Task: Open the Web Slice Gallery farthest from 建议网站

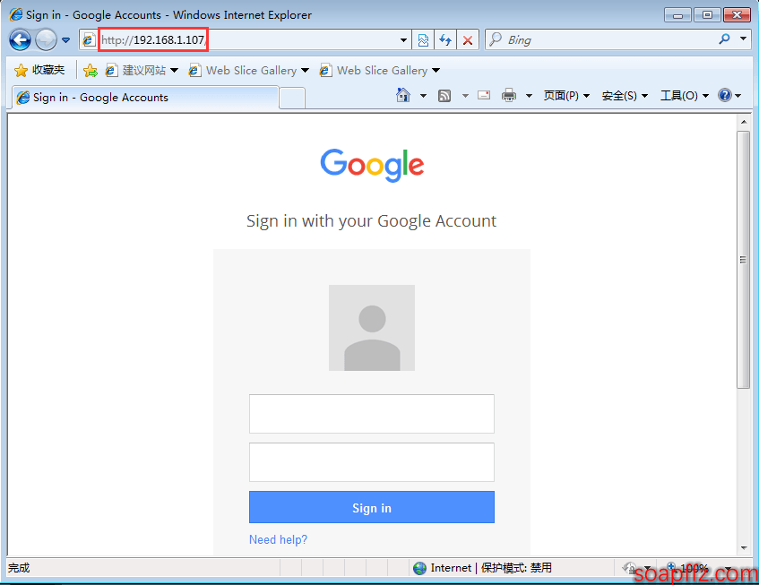Action: click(380, 71)
